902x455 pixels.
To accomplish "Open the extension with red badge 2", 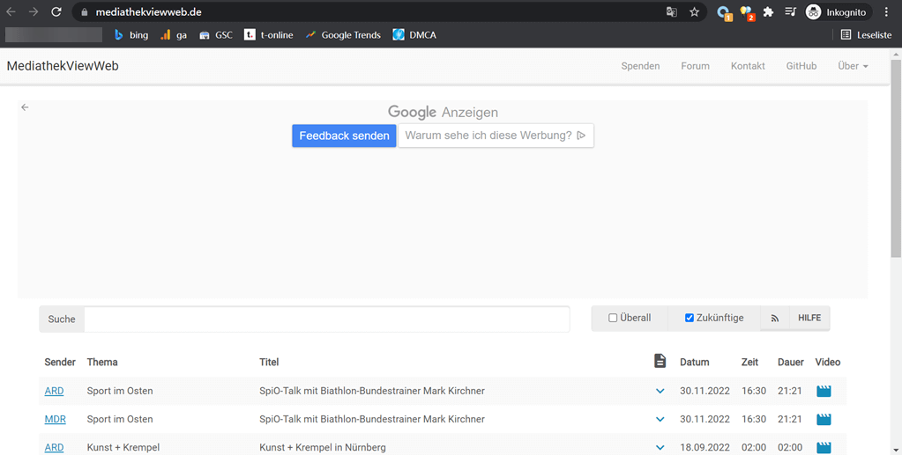I will (747, 12).
